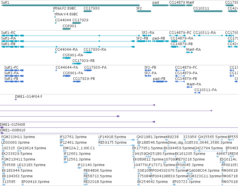238x186 pixels.
Task: Click the DME1-008N16 BAC label
Action: tap(13, 130)
